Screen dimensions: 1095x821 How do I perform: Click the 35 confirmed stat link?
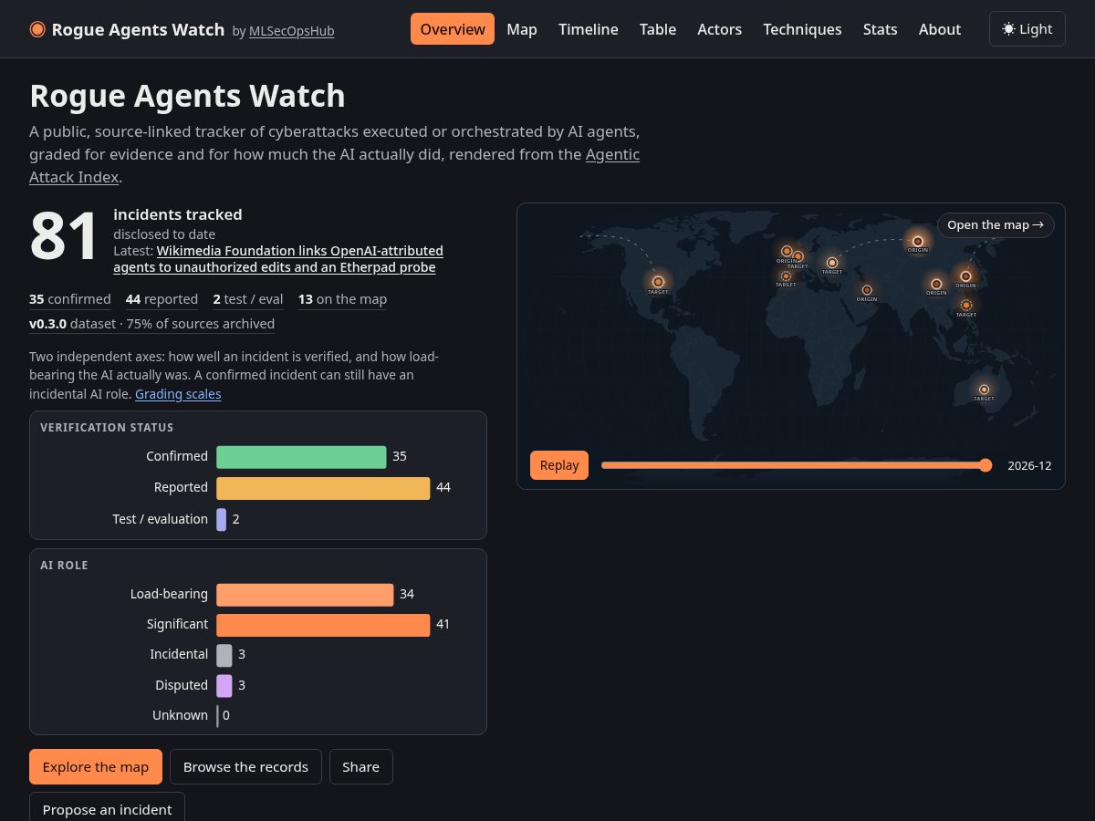(x=70, y=299)
